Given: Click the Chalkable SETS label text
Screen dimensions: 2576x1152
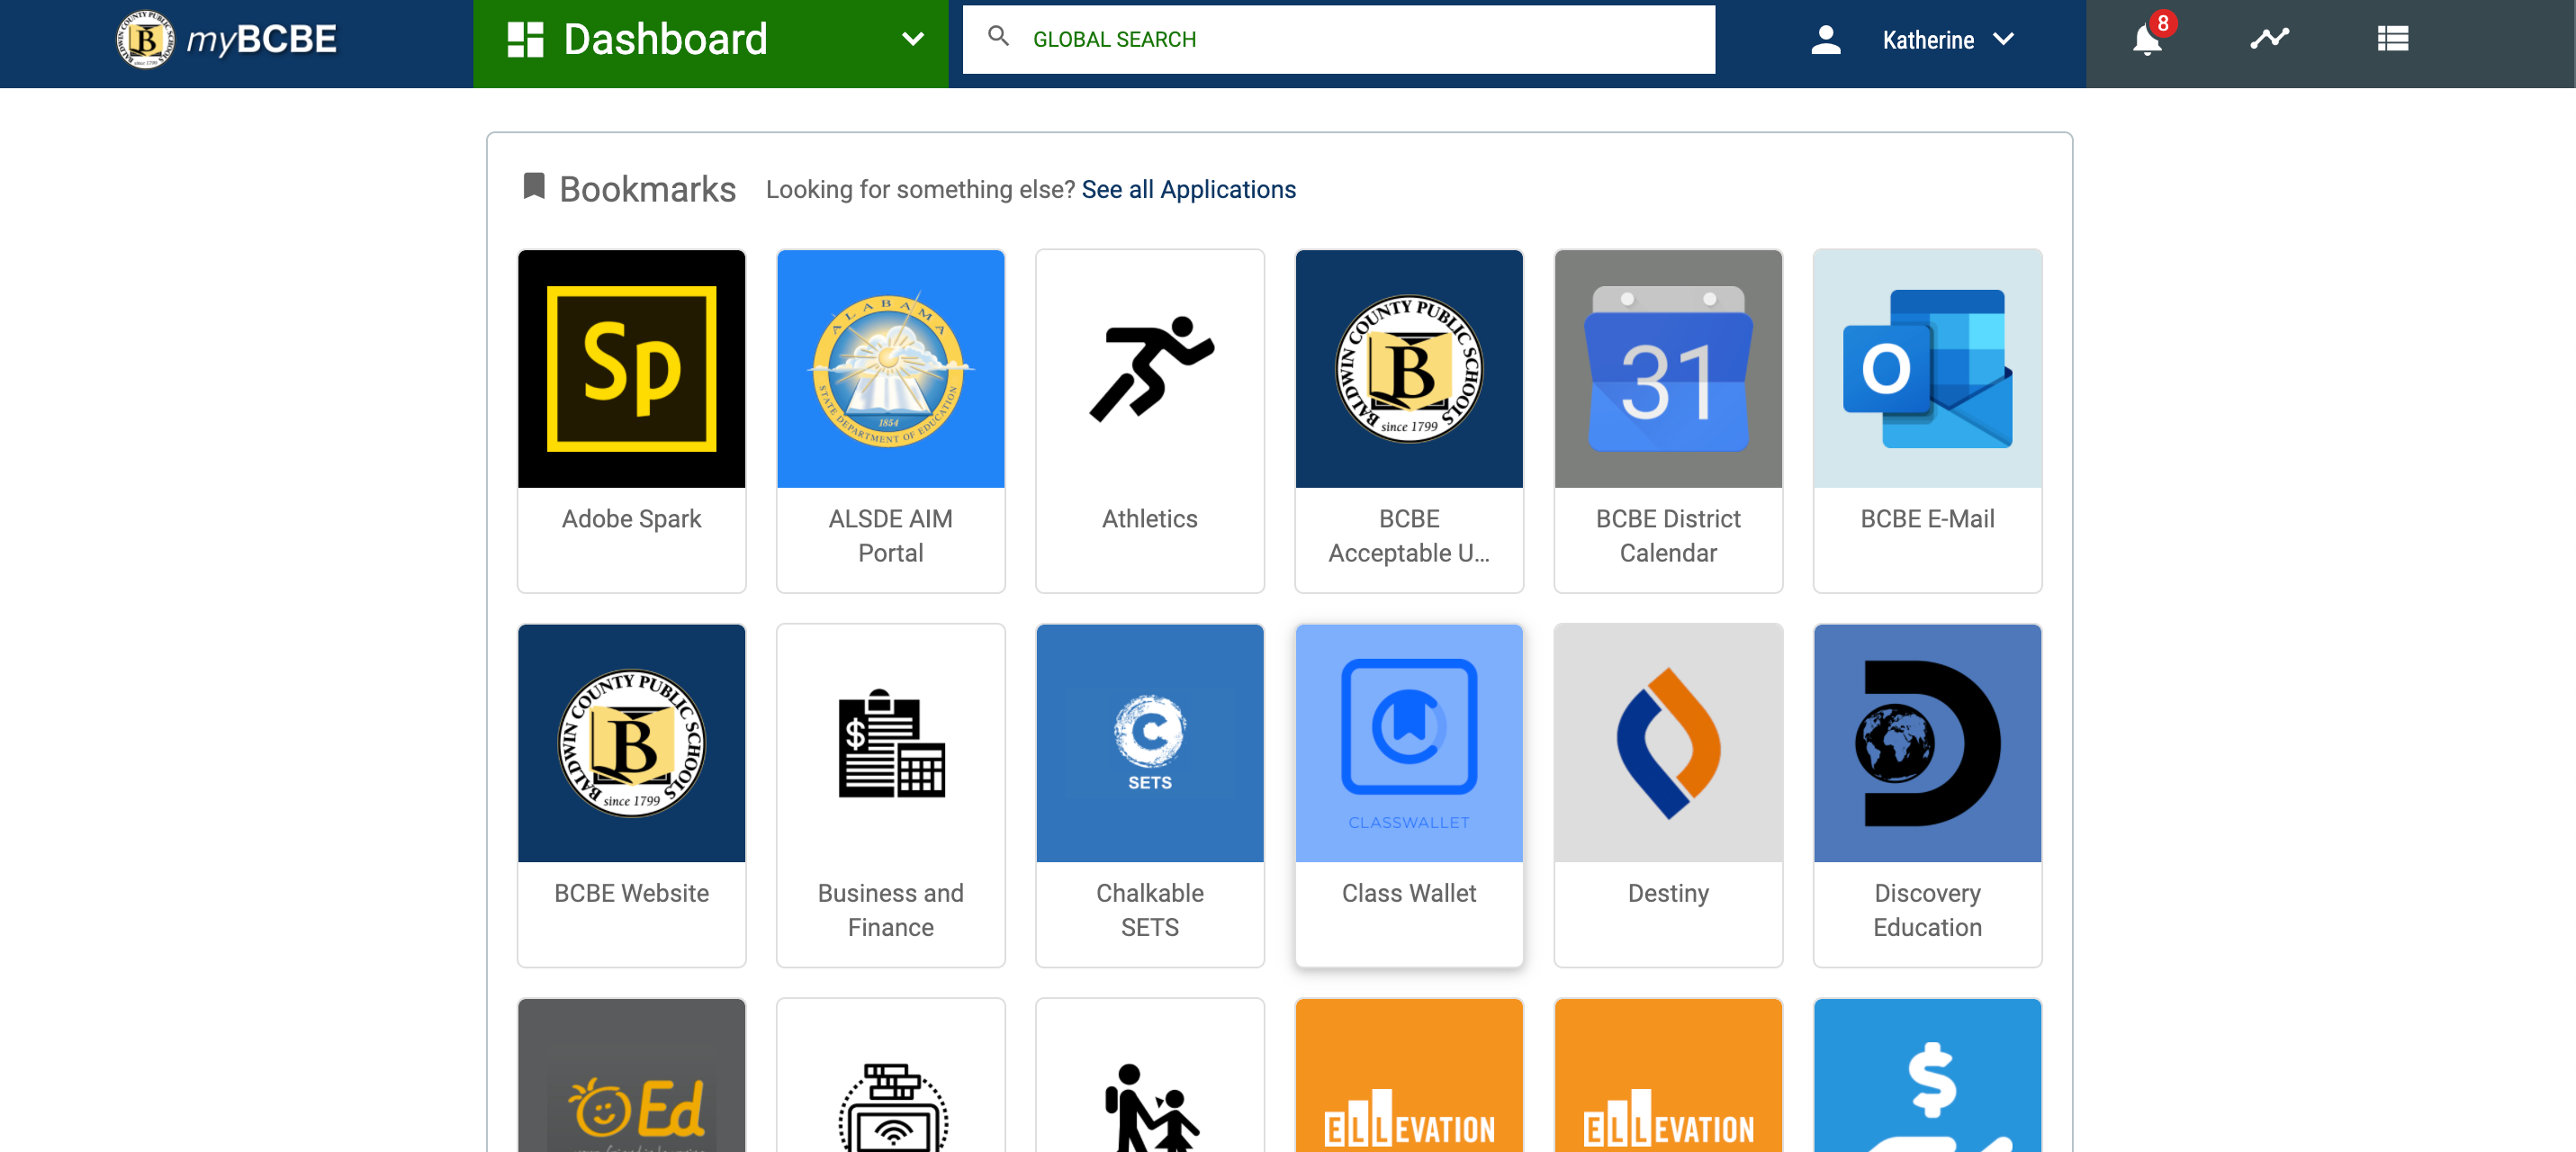Looking at the screenshot, I should 1150,910.
